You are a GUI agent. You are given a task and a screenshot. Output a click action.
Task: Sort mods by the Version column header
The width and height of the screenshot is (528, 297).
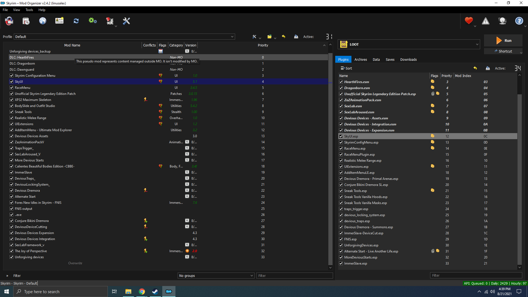[191, 45]
